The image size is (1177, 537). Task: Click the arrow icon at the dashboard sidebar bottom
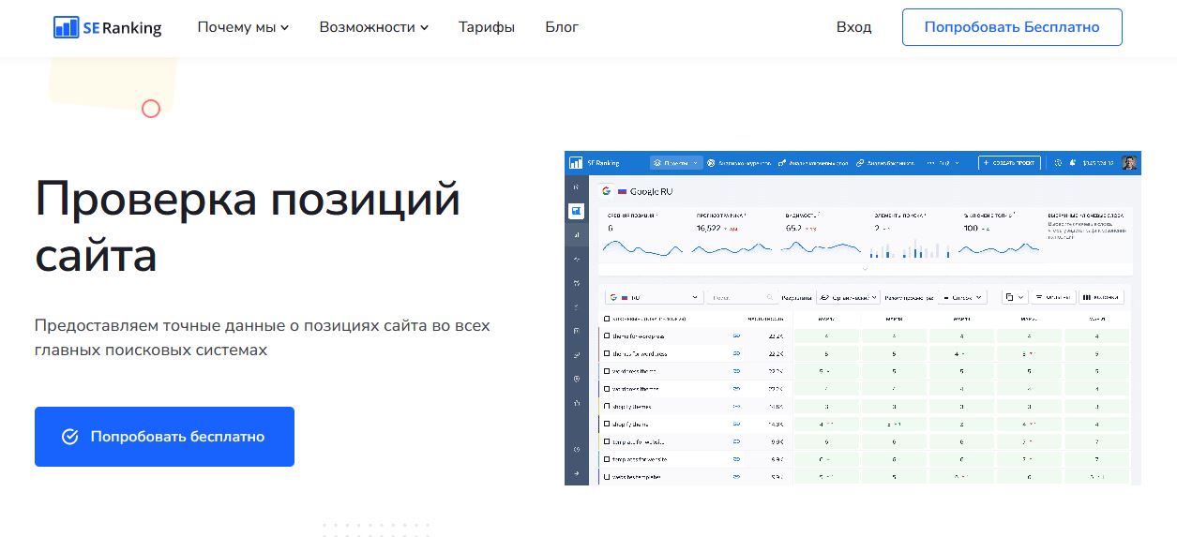575,474
